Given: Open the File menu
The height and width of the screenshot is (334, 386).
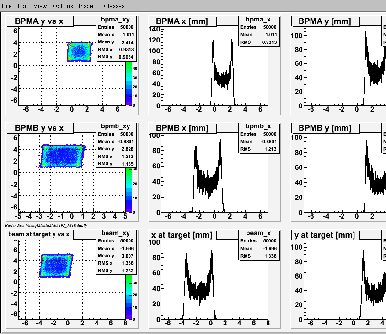Looking at the screenshot, I should [x=7, y=6].
